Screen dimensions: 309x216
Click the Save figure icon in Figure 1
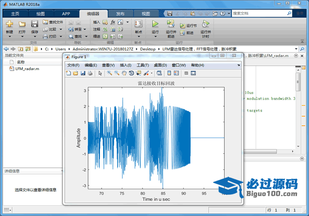83,73
